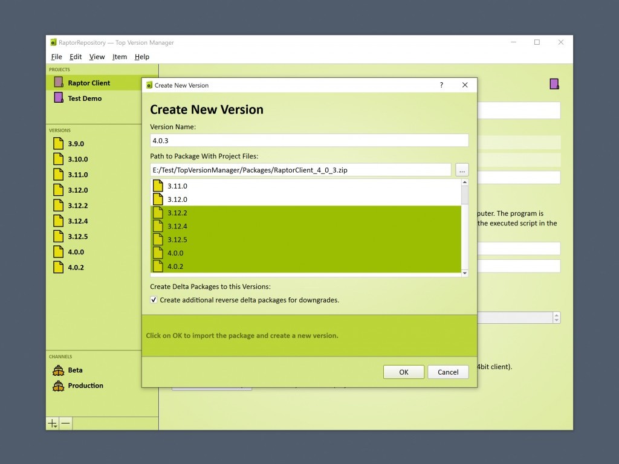Screen dimensions: 619x464
Task: Select version 3.9.0 file icon in sidebar
Action: [x=59, y=144]
